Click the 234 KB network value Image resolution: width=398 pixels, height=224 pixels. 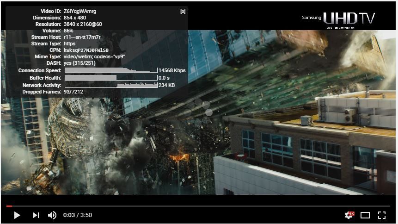tap(167, 85)
